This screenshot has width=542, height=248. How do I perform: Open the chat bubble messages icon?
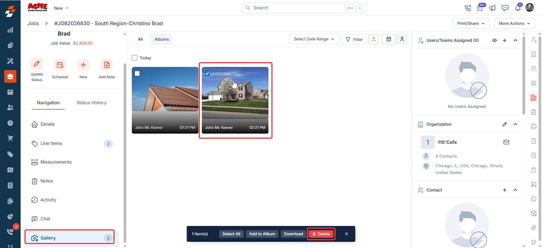[505, 8]
